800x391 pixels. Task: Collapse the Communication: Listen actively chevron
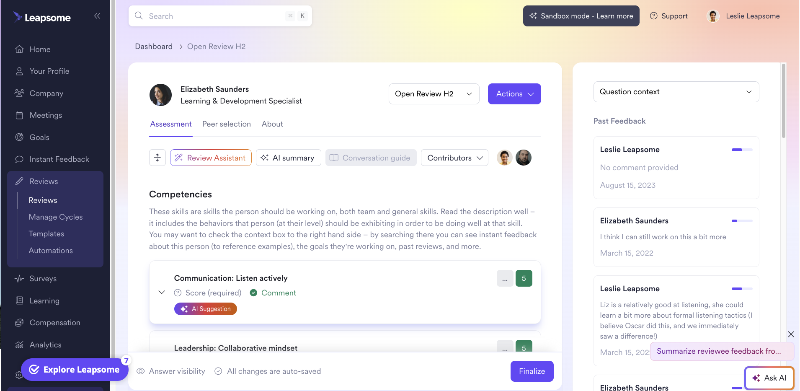click(162, 292)
